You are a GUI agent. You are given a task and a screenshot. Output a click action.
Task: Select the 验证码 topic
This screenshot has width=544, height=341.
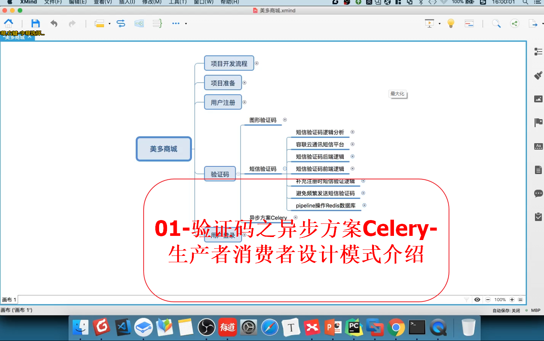pos(220,174)
